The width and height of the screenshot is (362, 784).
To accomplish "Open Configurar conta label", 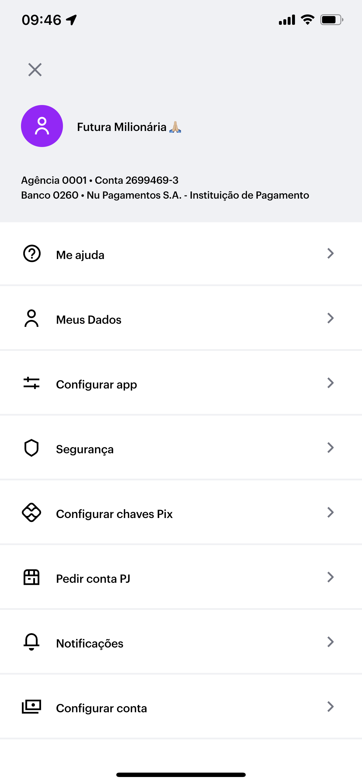I will coord(102,708).
